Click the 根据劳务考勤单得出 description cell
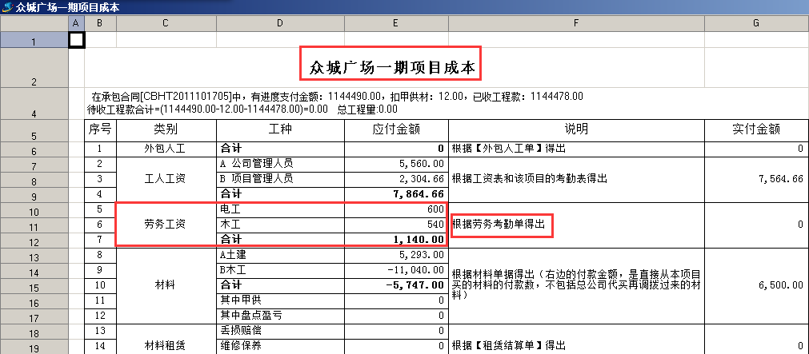The image size is (809, 354). click(502, 225)
